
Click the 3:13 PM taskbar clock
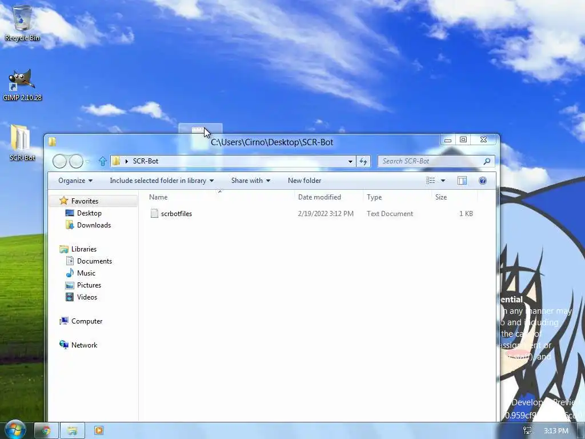pos(556,431)
